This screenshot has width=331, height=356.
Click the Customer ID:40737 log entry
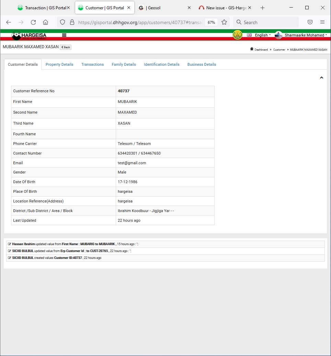click(68, 258)
